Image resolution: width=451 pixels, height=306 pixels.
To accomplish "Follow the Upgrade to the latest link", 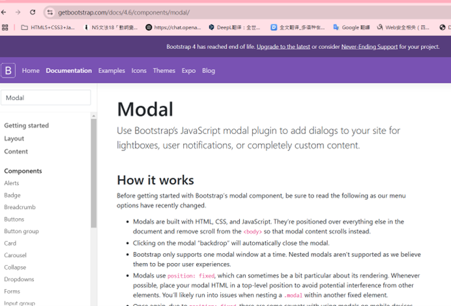I will pyautogui.click(x=284, y=47).
